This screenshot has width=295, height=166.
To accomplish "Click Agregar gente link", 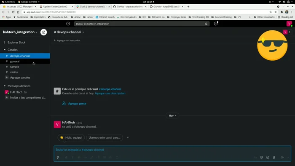I will point(74,103).
